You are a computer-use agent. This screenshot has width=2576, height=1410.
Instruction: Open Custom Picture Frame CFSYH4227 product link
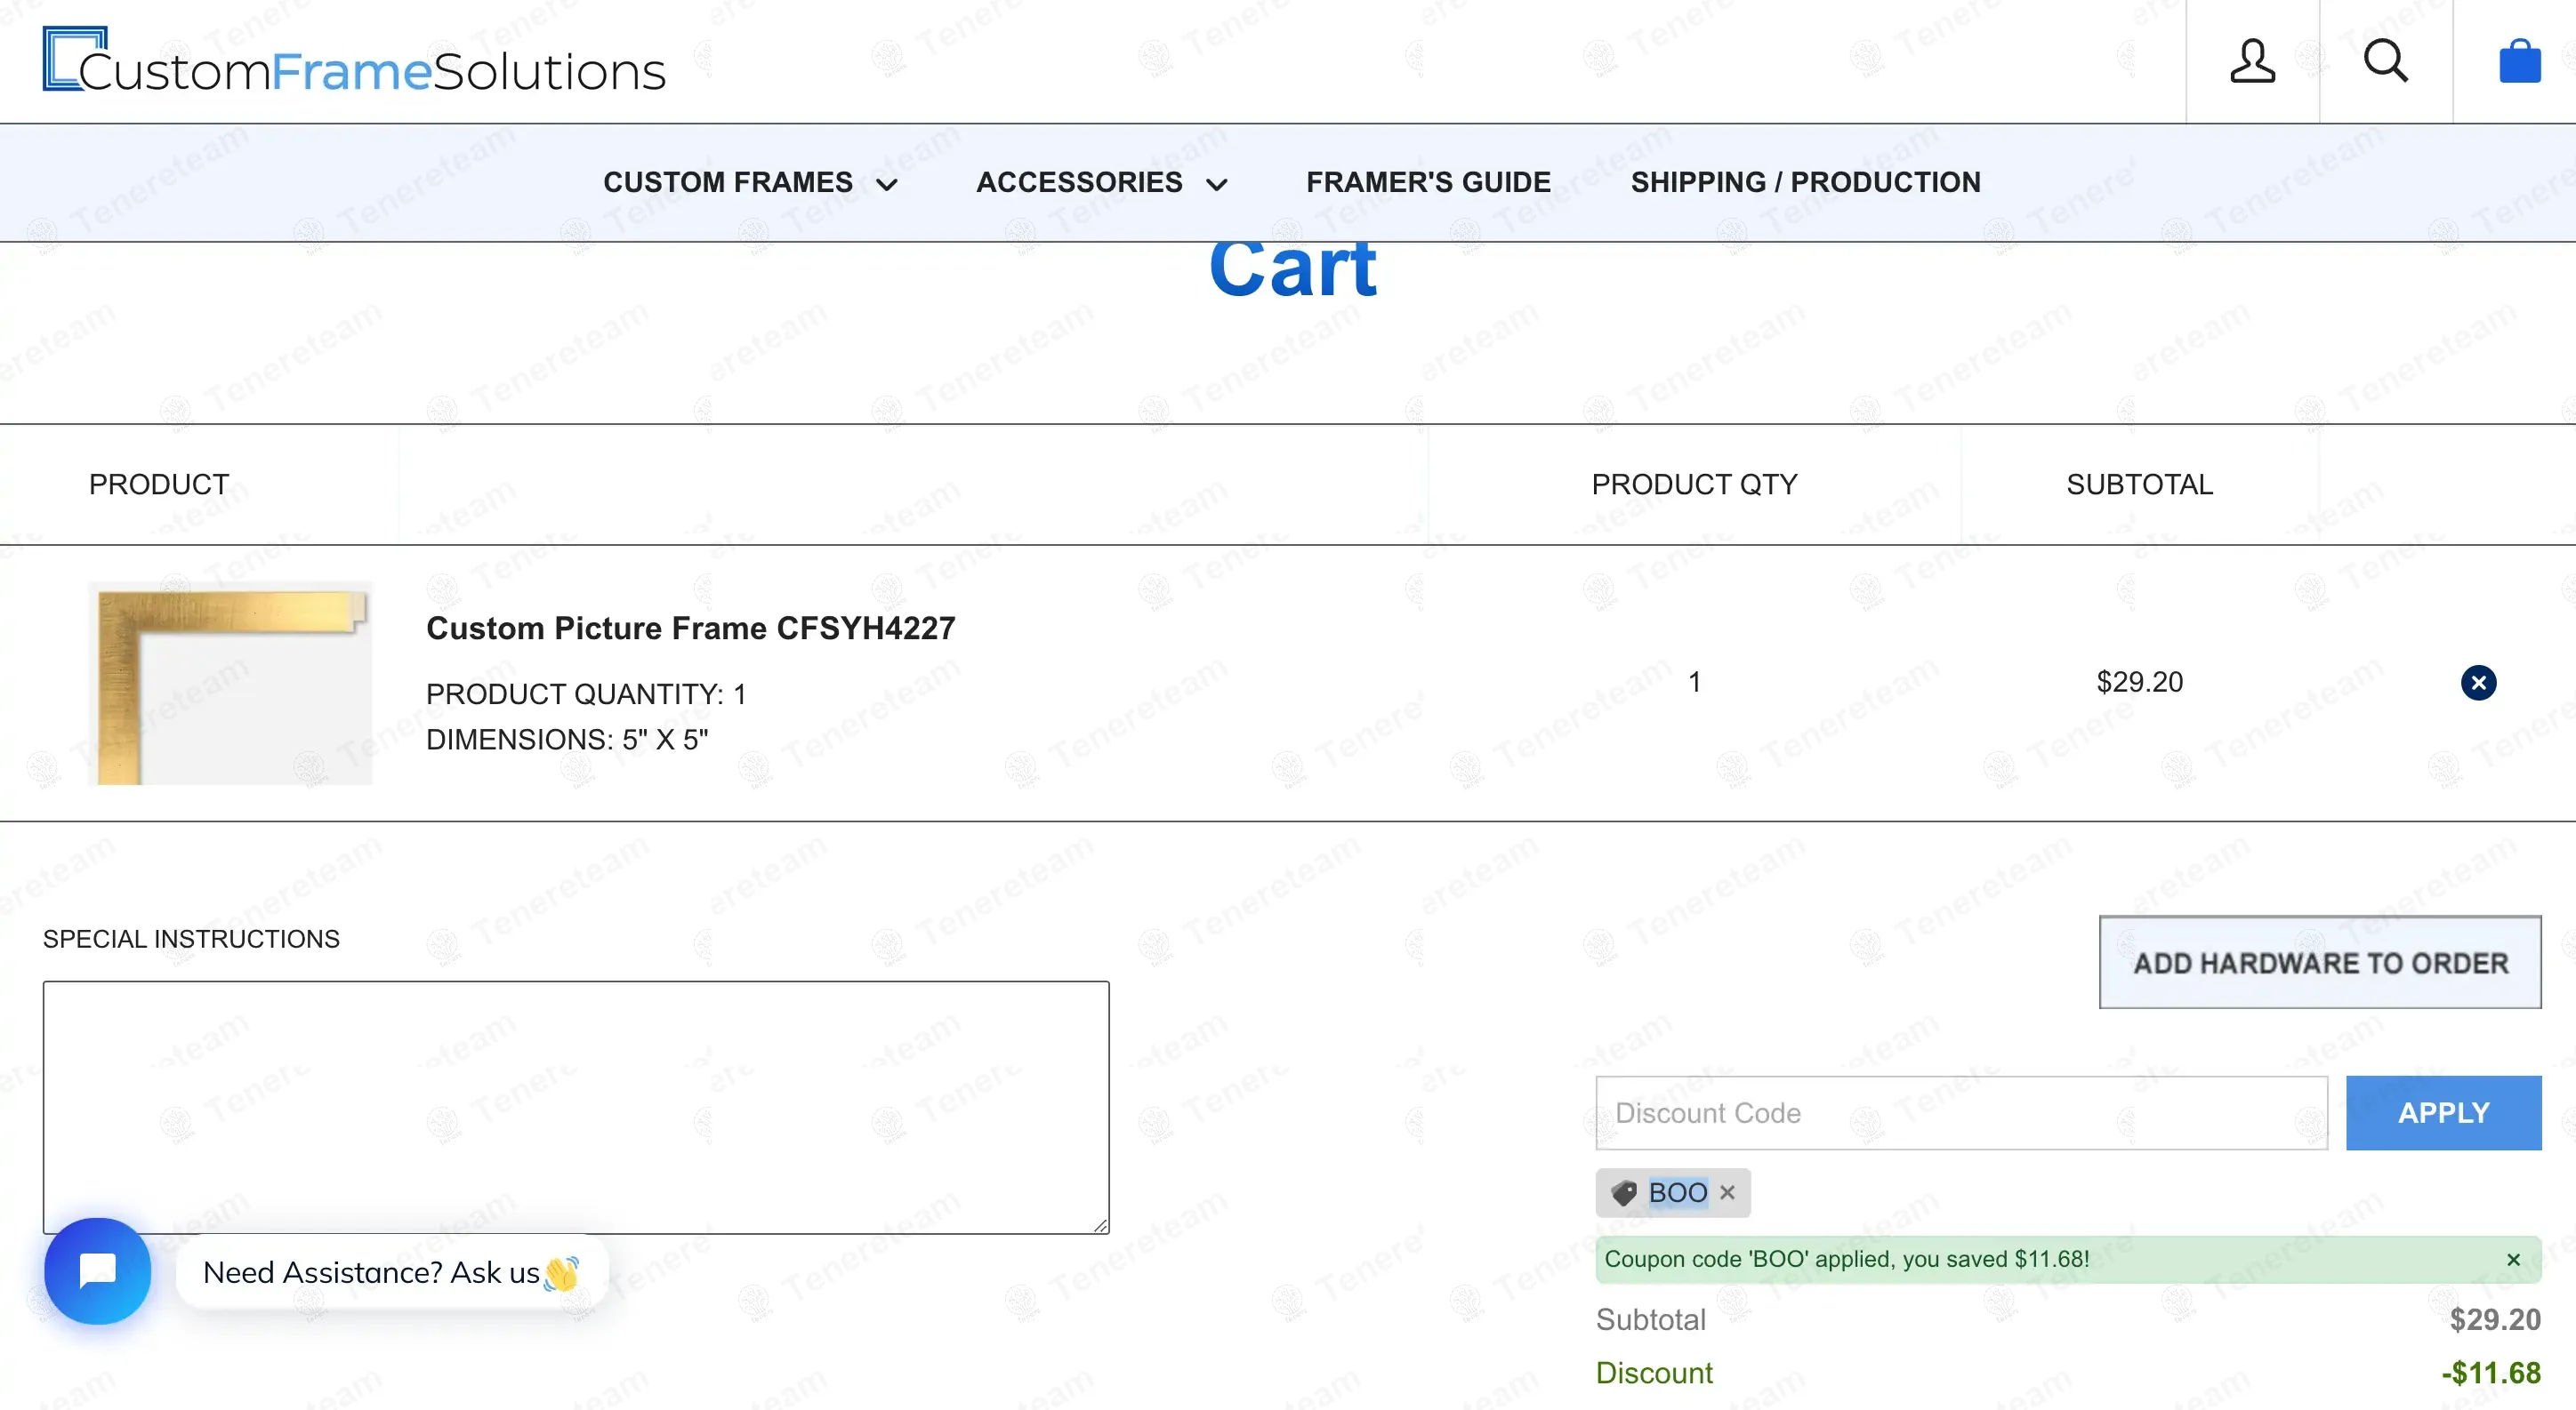[x=690, y=629]
